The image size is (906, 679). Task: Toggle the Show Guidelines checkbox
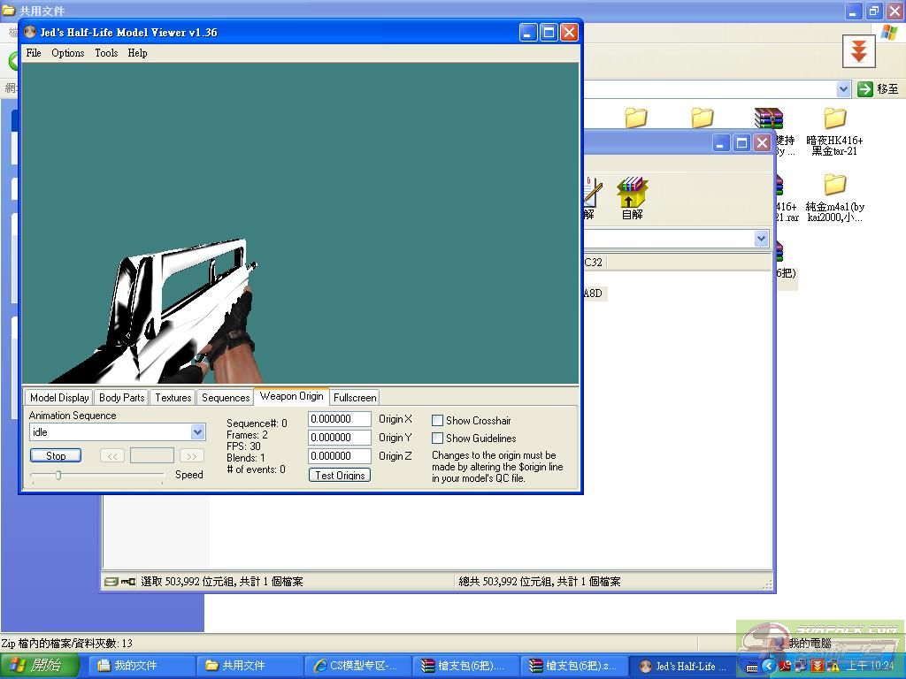[x=437, y=439]
